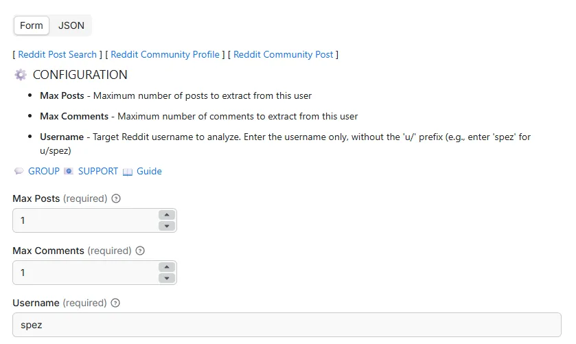Screen dimensions: 576x344
Task: Click the 'Max Posts (required)' field label
Action: (60, 198)
